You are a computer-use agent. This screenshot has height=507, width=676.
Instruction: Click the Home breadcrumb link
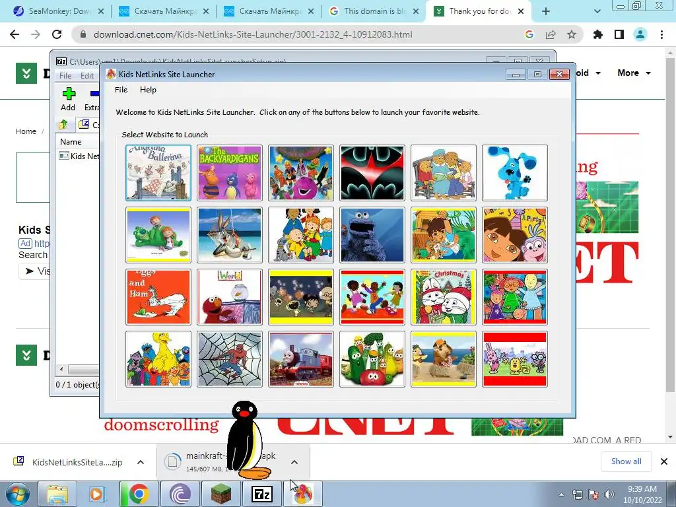pos(26,131)
